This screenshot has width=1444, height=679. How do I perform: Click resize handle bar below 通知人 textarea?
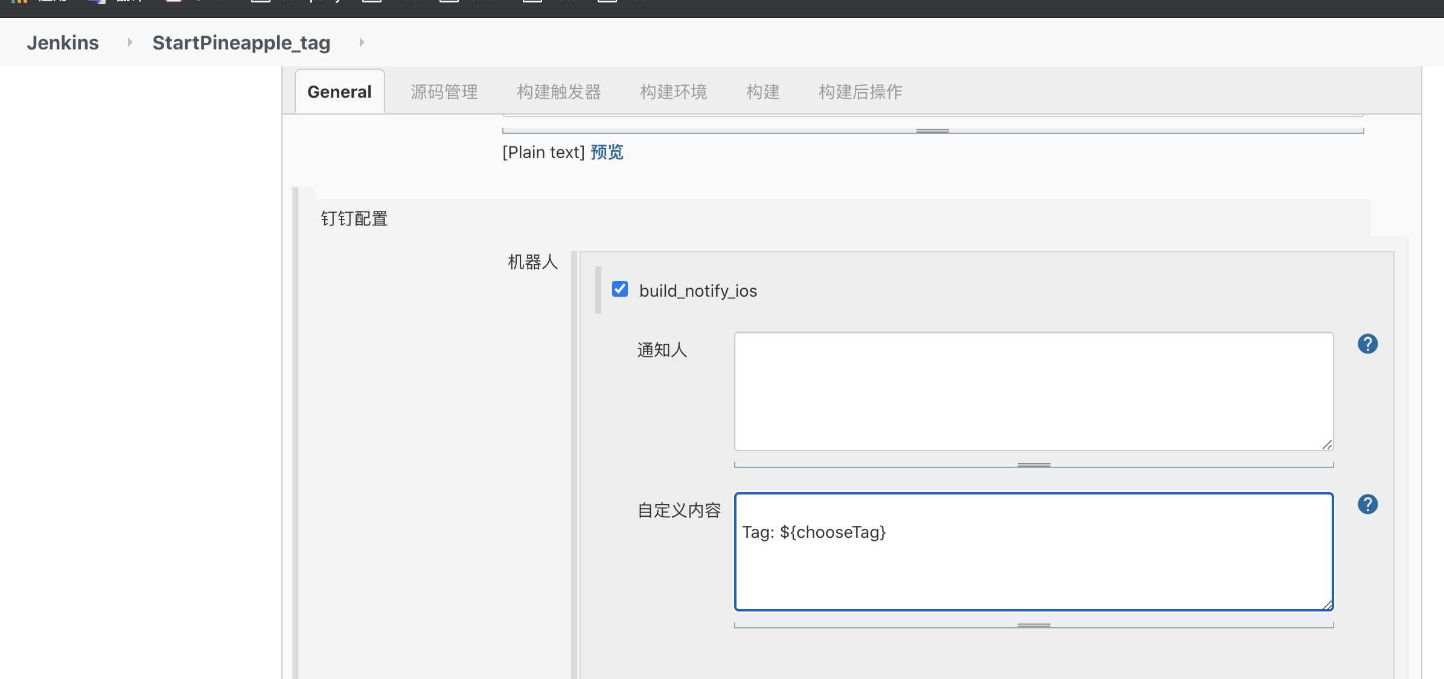pos(1033,465)
